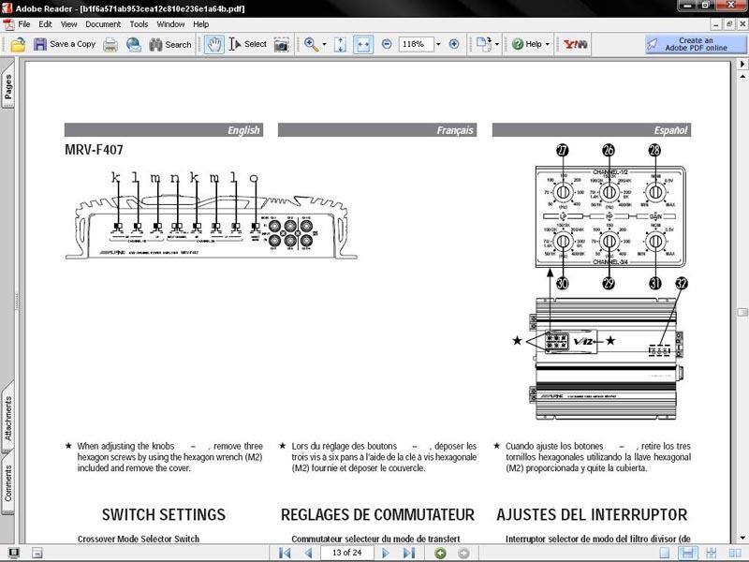The height and width of the screenshot is (562, 749).
Task: Click the Español section header bar
Action: (592, 130)
